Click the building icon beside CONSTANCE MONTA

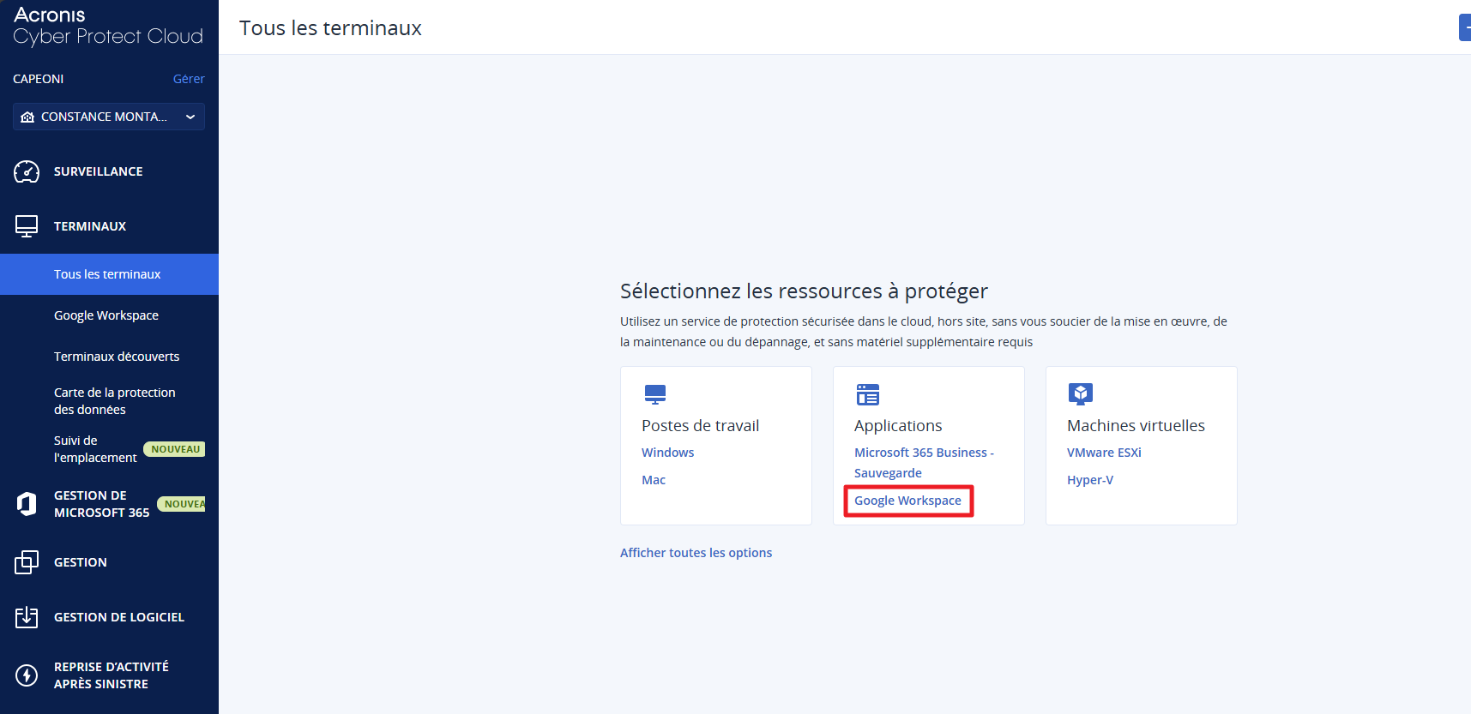click(x=27, y=117)
